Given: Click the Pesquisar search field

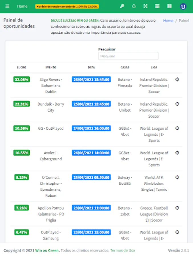Looking at the screenshot, I should click(x=128, y=56).
